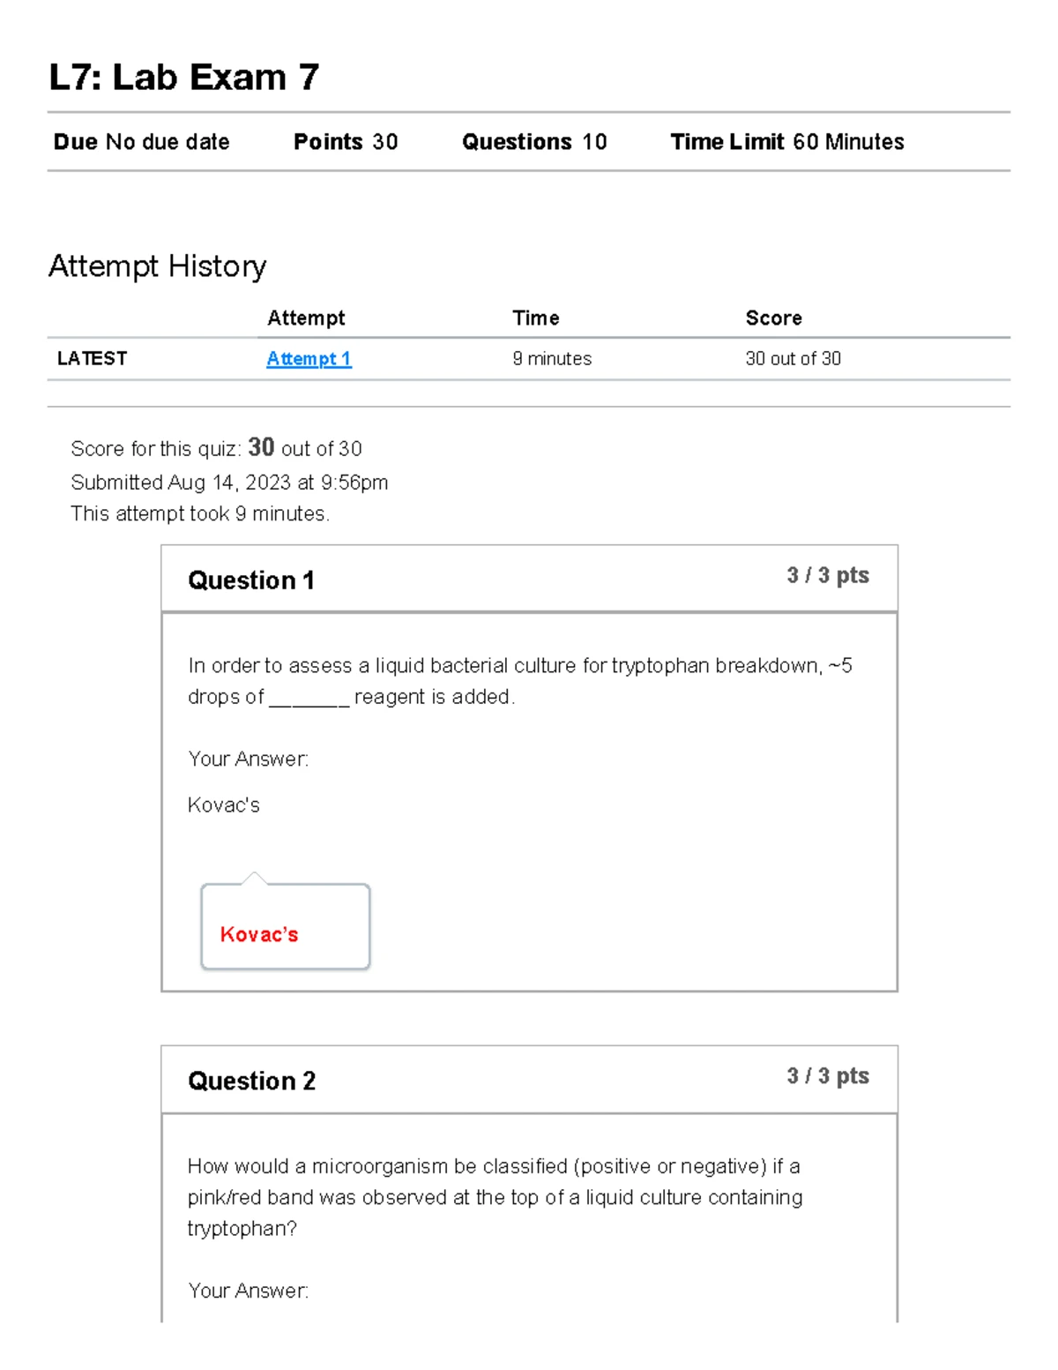Select the Attempt History heading
Viewport: 1058px width, 1370px height.
click(x=157, y=266)
